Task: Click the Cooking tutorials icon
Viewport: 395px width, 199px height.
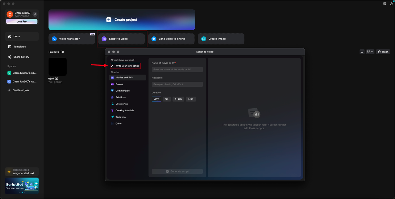Action: pos(112,110)
